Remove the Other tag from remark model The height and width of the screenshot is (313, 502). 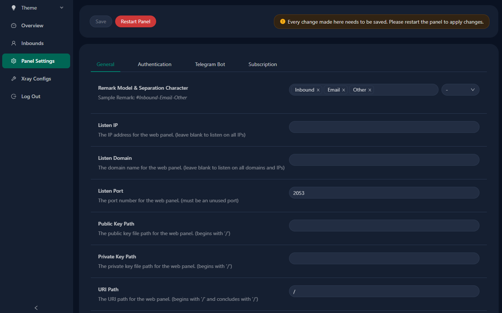tap(369, 90)
